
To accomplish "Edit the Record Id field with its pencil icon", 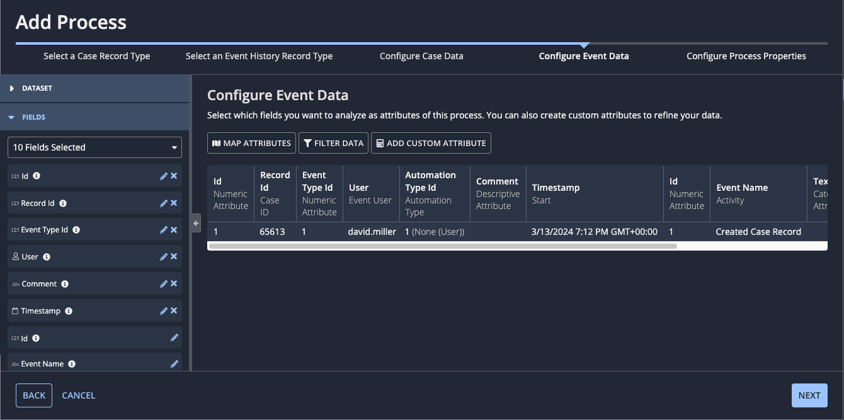I will (x=164, y=203).
